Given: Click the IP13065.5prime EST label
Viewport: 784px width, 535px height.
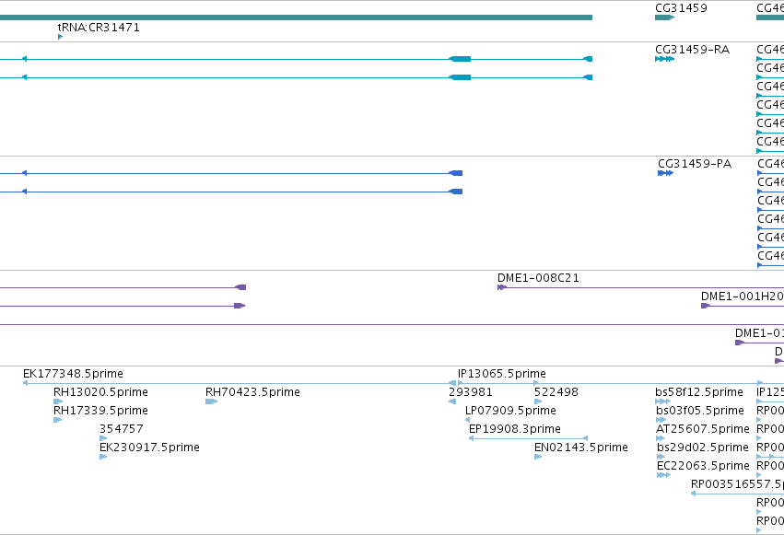Looking at the screenshot, I should point(502,374).
